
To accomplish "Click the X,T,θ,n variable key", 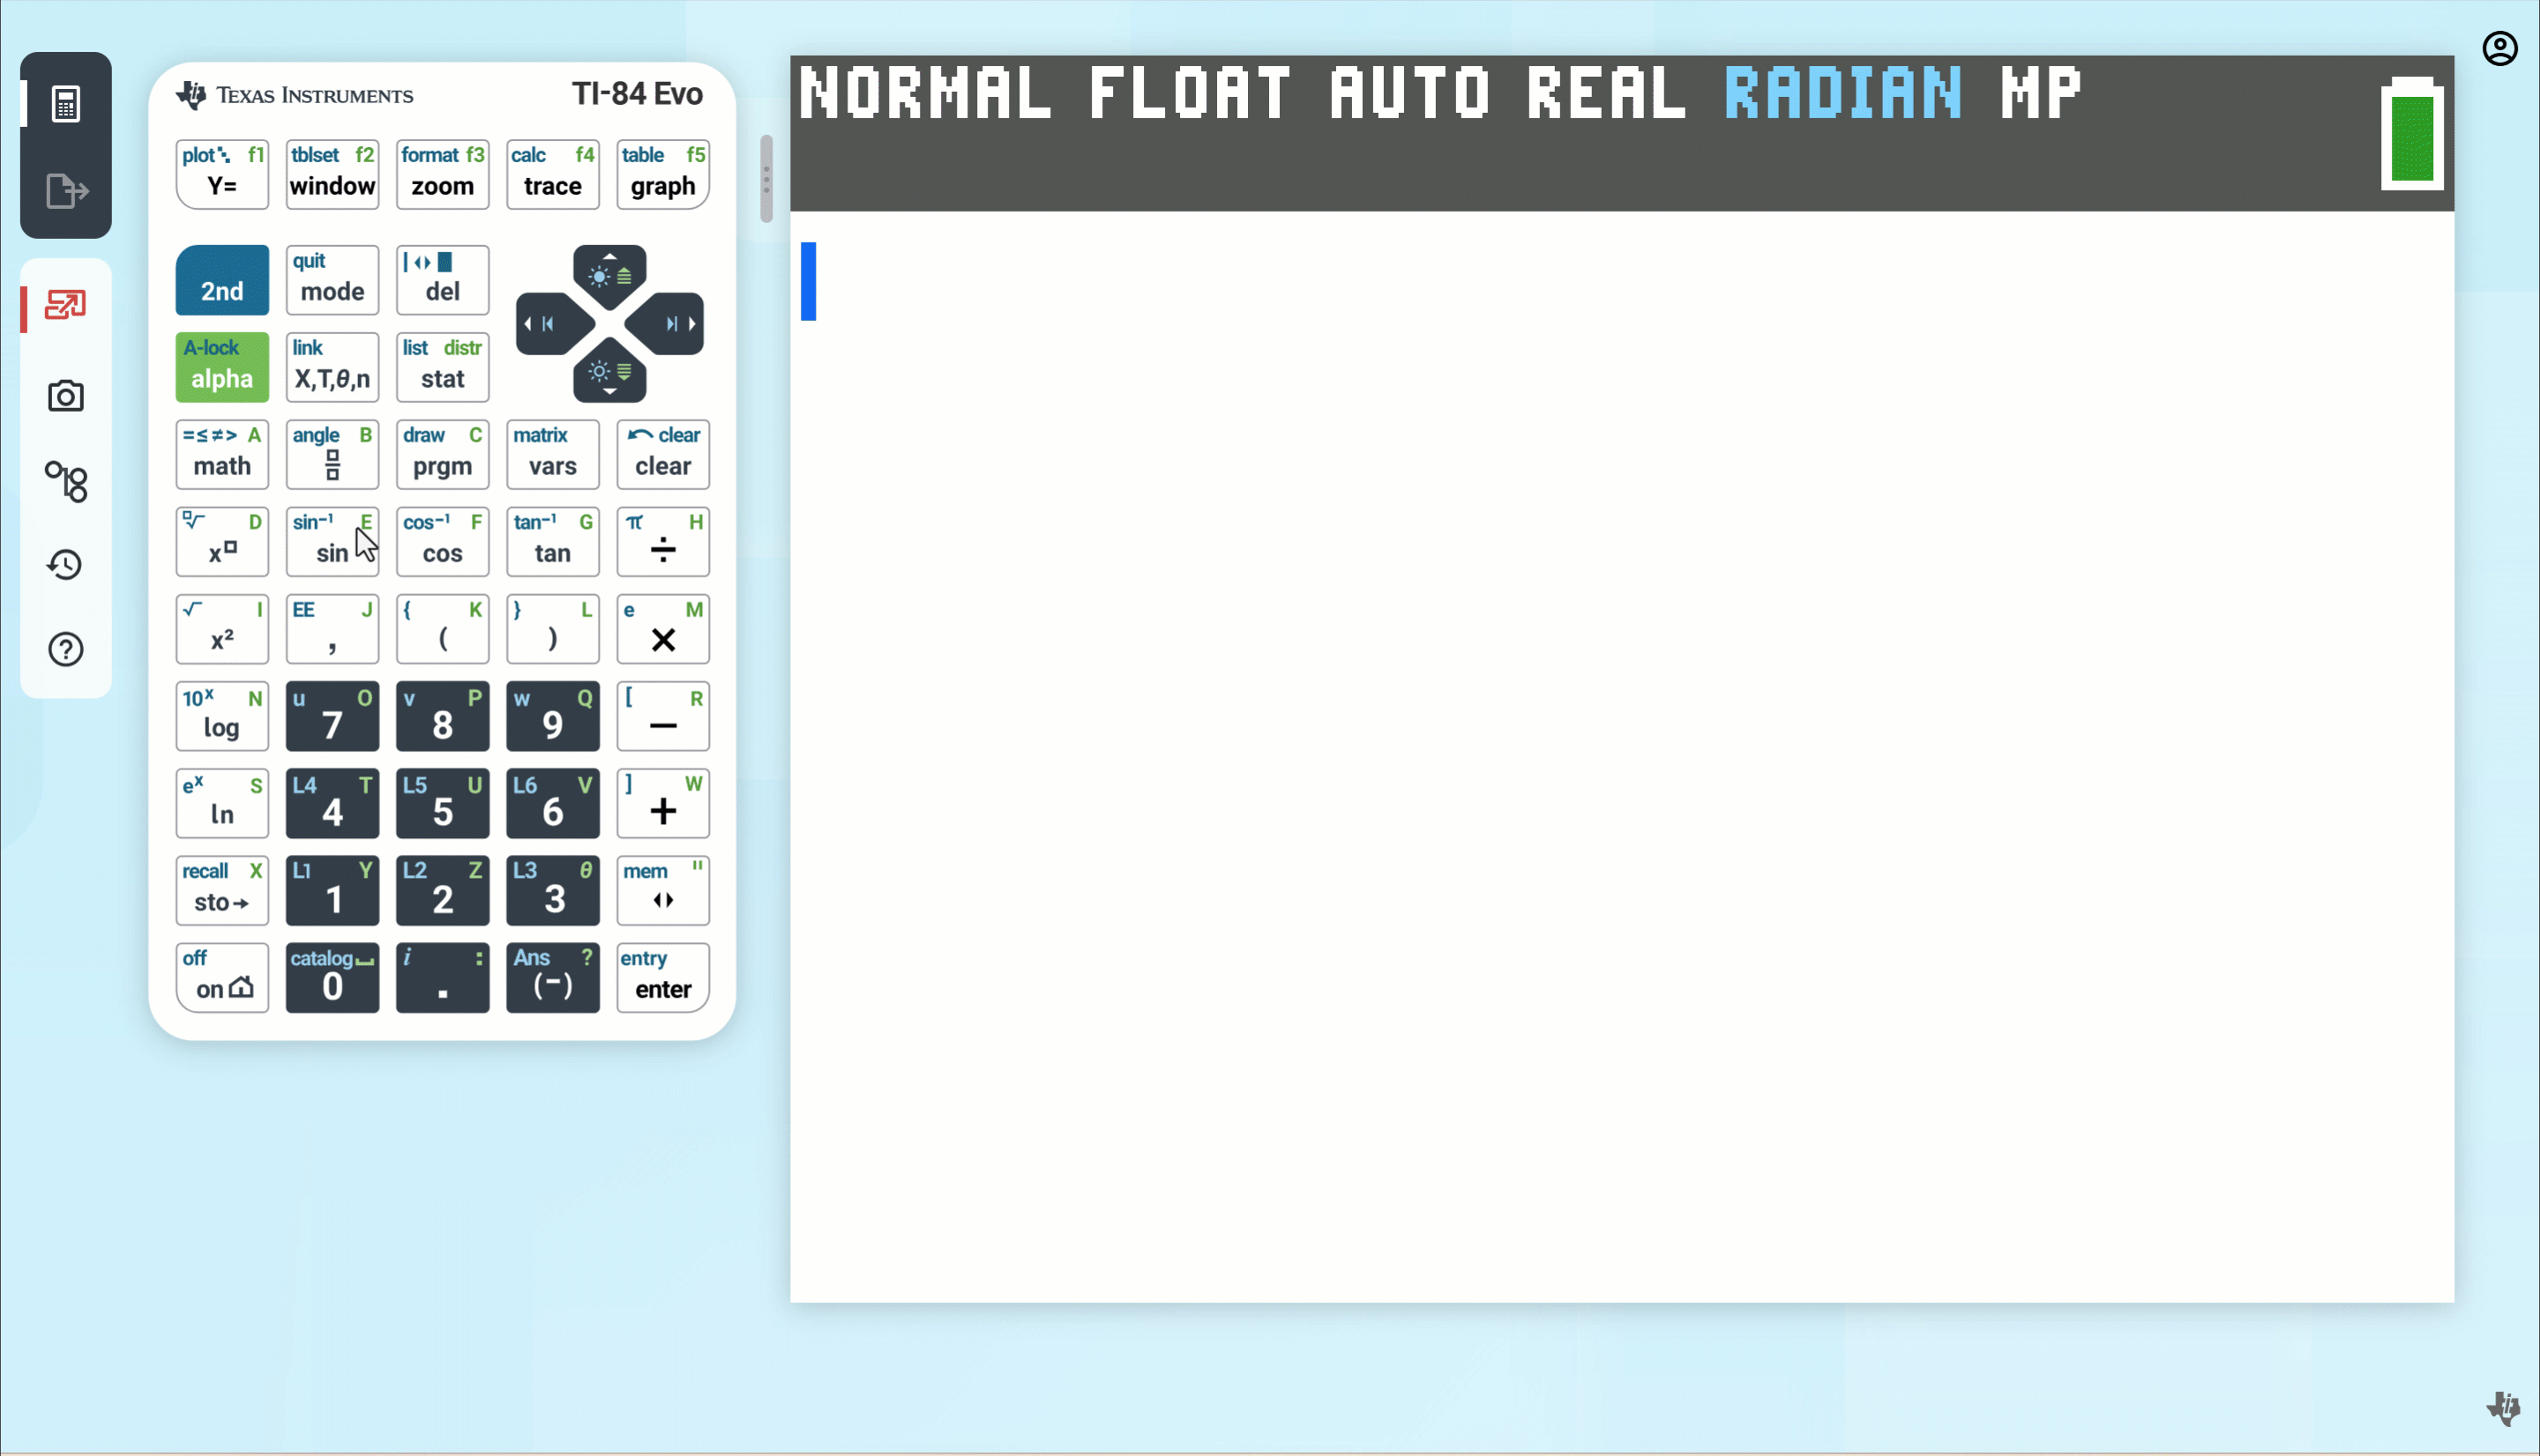I will pos(332,367).
